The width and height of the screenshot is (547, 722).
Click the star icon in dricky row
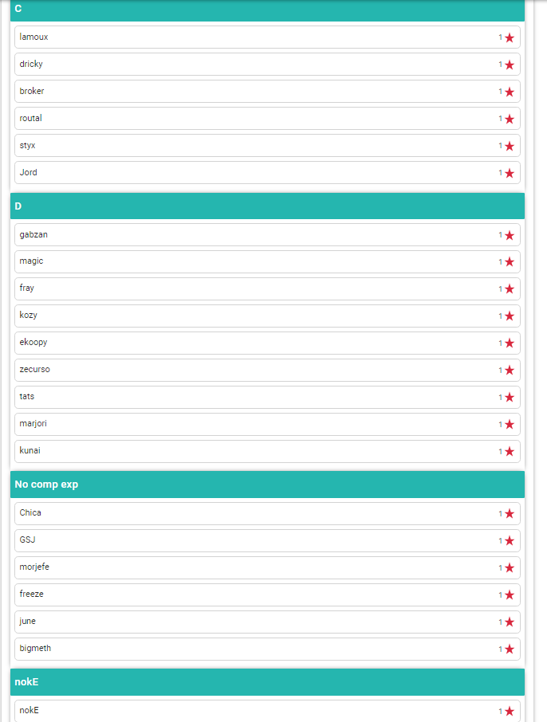coord(510,65)
